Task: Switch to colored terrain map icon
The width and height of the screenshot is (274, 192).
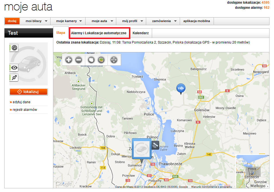Action: coord(101,60)
